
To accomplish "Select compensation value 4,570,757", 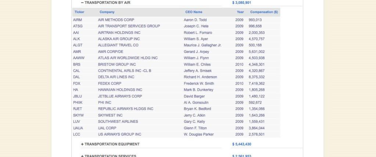I will (257, 39).
